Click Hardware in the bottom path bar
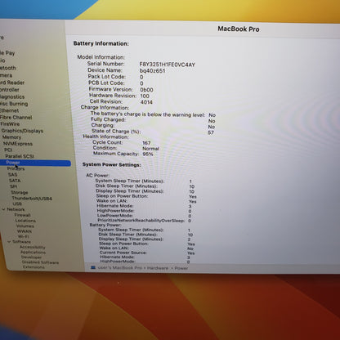The image size is (340, 340). (x=158, y=268)
